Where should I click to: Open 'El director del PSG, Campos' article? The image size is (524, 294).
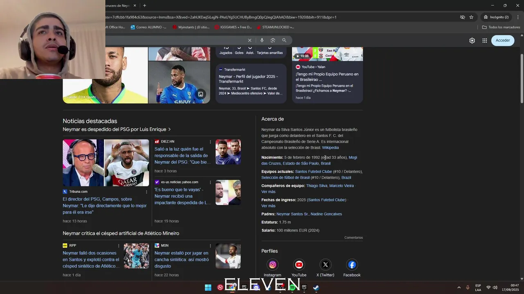pos(105,206)
